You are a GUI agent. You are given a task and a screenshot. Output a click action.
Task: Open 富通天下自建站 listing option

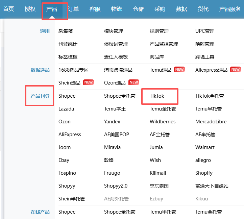(212, 186)
